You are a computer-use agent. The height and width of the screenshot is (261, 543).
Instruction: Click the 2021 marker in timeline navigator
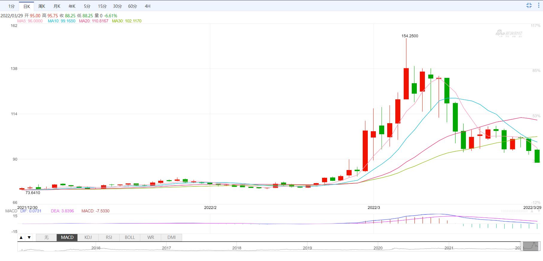449,248
